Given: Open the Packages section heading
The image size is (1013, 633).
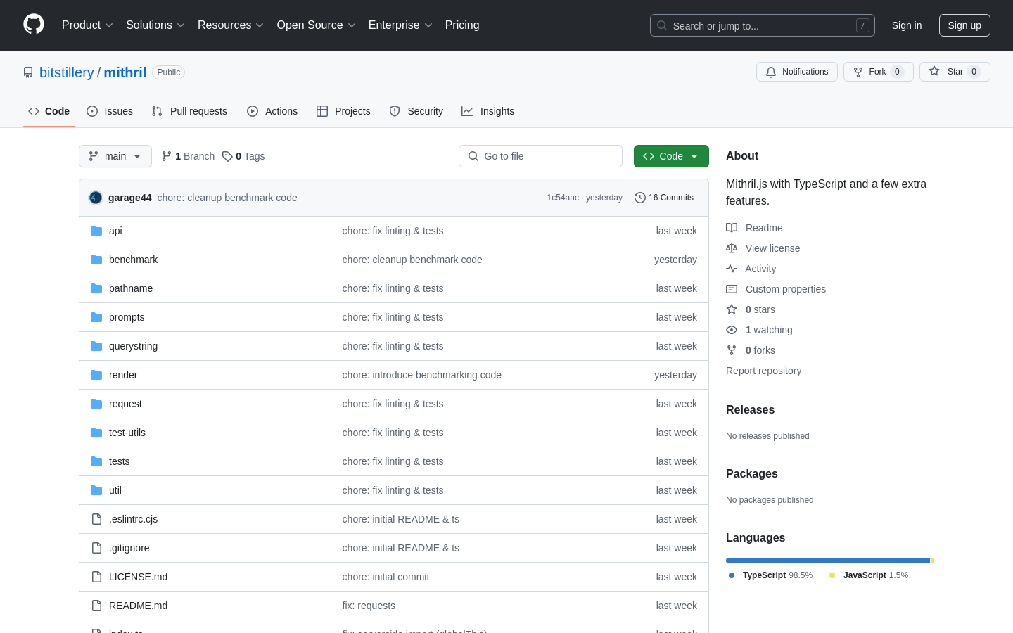Looking at the screenshot, I should coord(752,474).
